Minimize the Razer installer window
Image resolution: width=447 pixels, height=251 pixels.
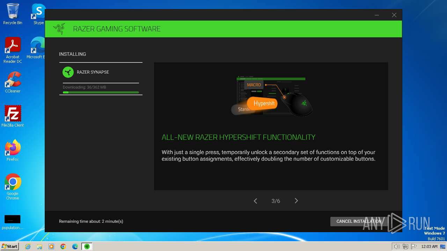coord(377,15)
